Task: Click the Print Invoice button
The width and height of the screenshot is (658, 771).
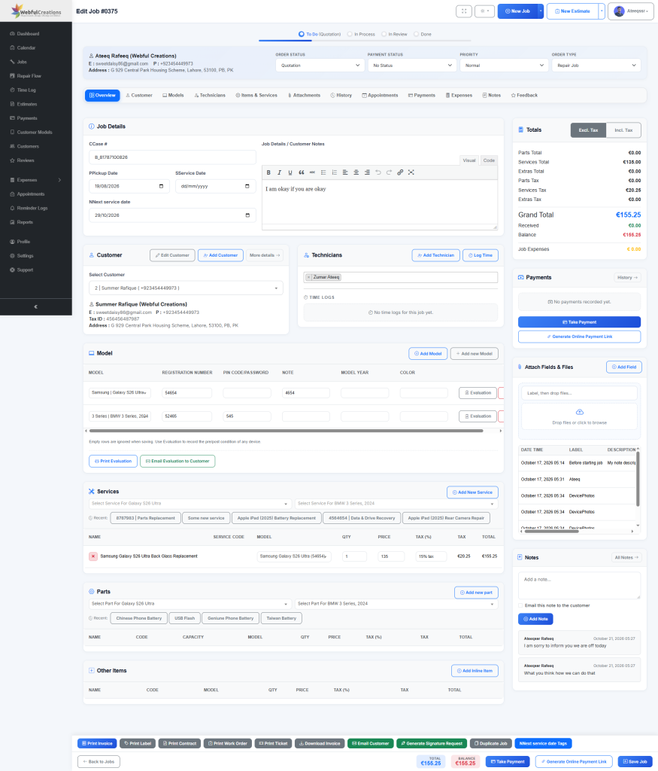Action: point(97,743)
